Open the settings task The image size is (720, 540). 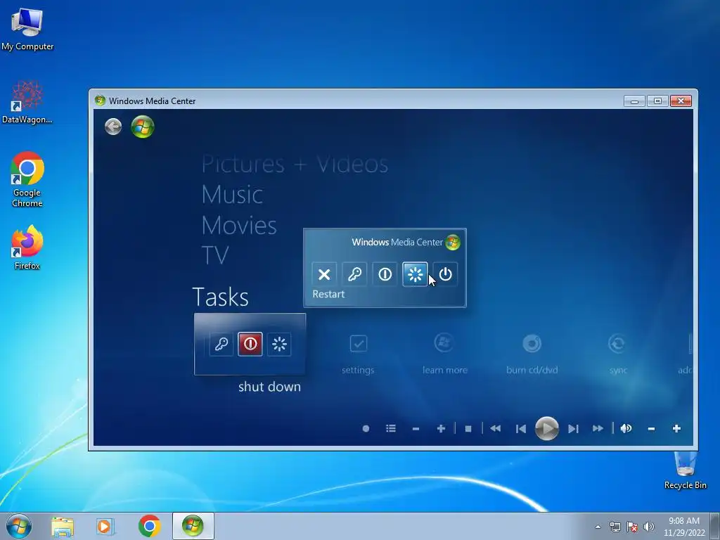tap(358, 354)
